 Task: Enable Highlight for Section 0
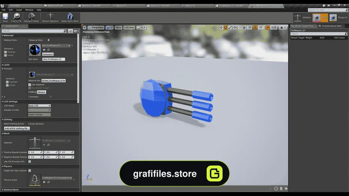coord(7,82)
